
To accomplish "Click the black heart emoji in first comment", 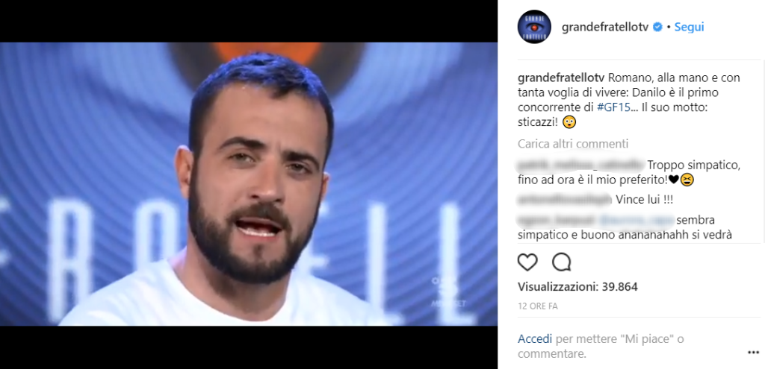I will [673, 180].
